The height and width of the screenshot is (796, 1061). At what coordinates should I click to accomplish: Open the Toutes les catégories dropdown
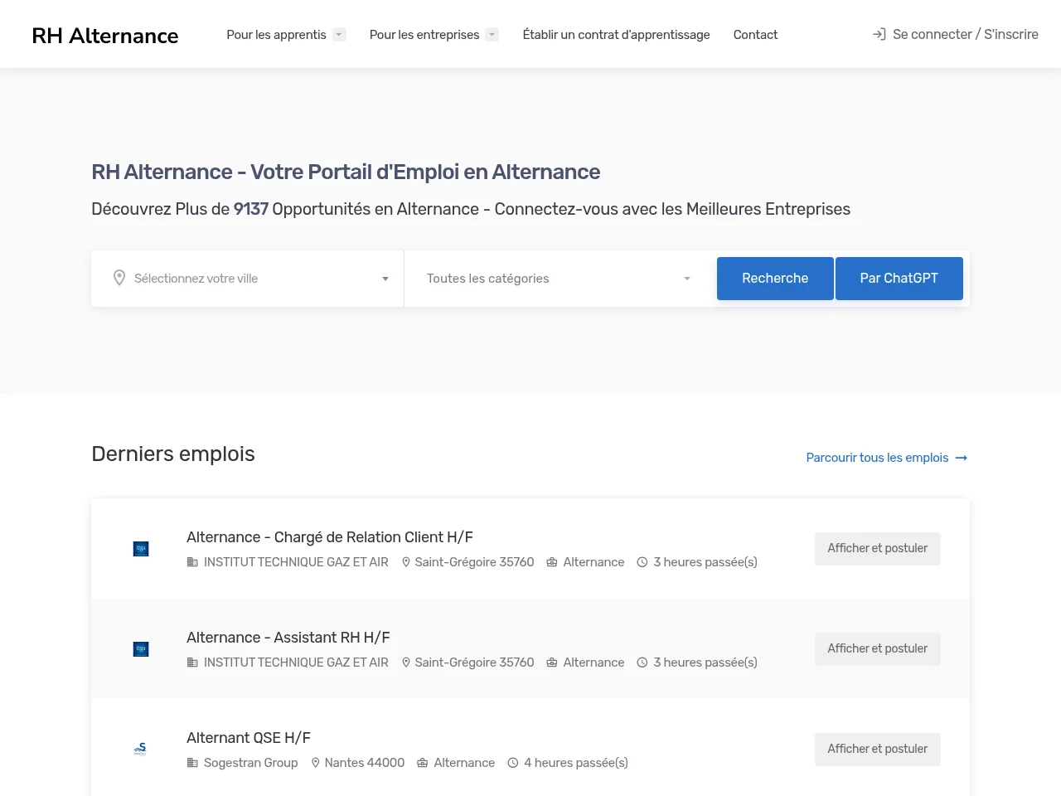pos(559,279)
